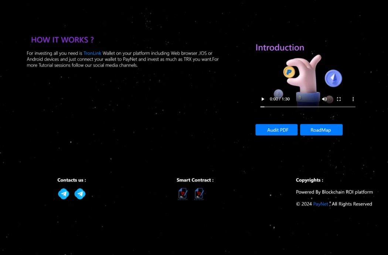The height and width of the screenshot is (255, 388).
Task: Open the second Telegram contact icon
Action: coord(80,194)
